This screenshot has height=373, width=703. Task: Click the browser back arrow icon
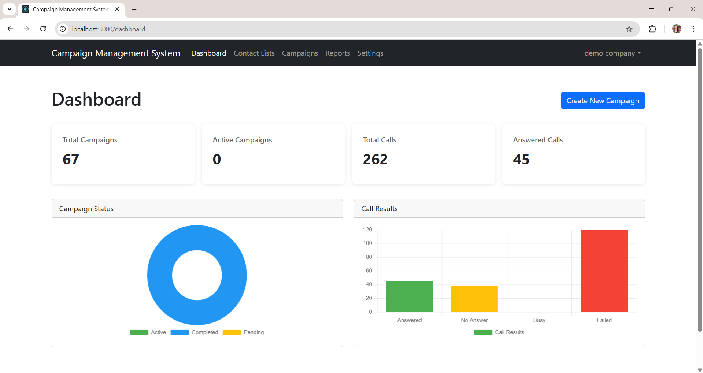click(x=10, y=29)
